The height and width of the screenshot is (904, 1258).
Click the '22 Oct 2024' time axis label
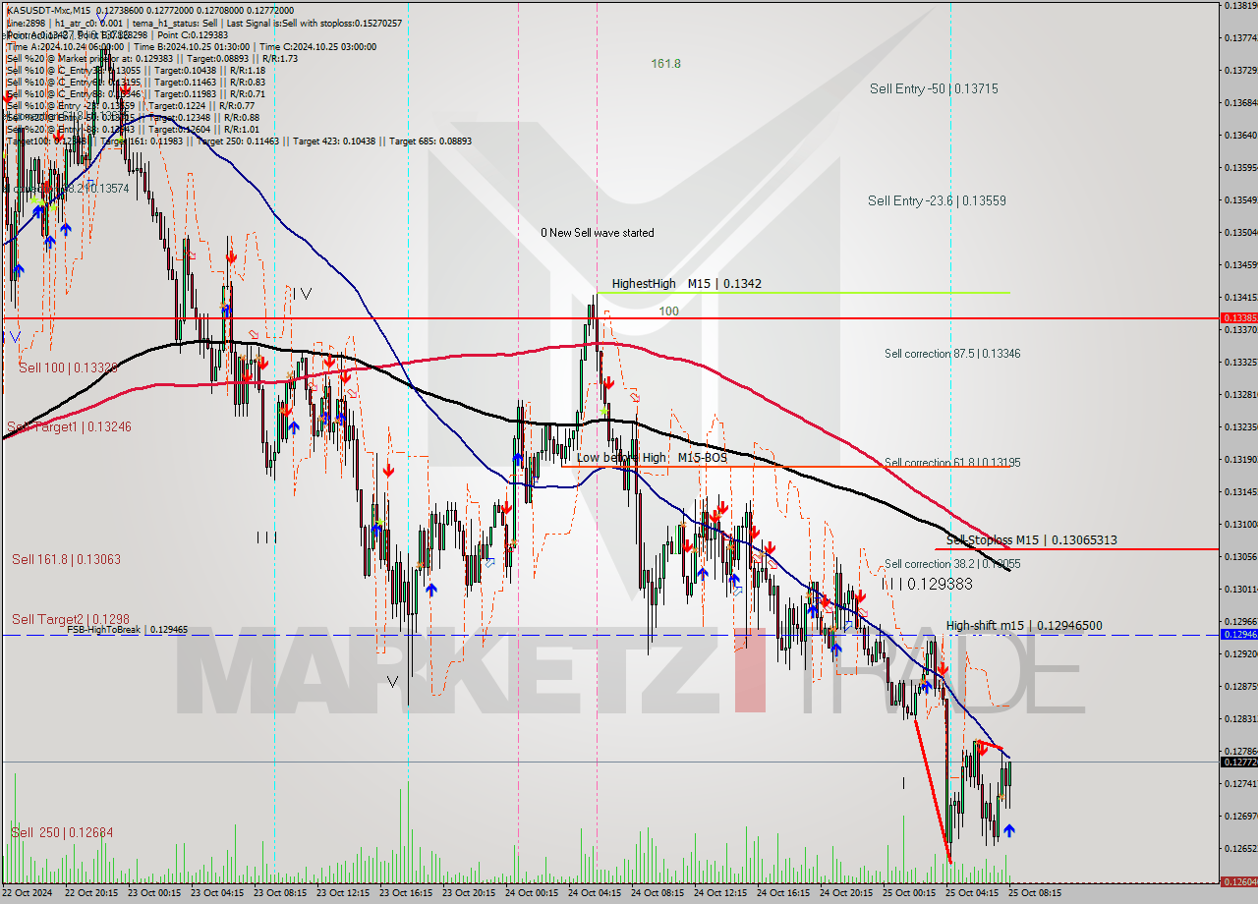(x=28, y=894)
